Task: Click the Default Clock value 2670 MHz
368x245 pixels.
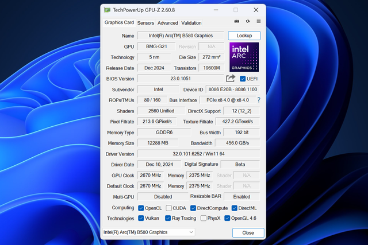Action: point(151,186)
